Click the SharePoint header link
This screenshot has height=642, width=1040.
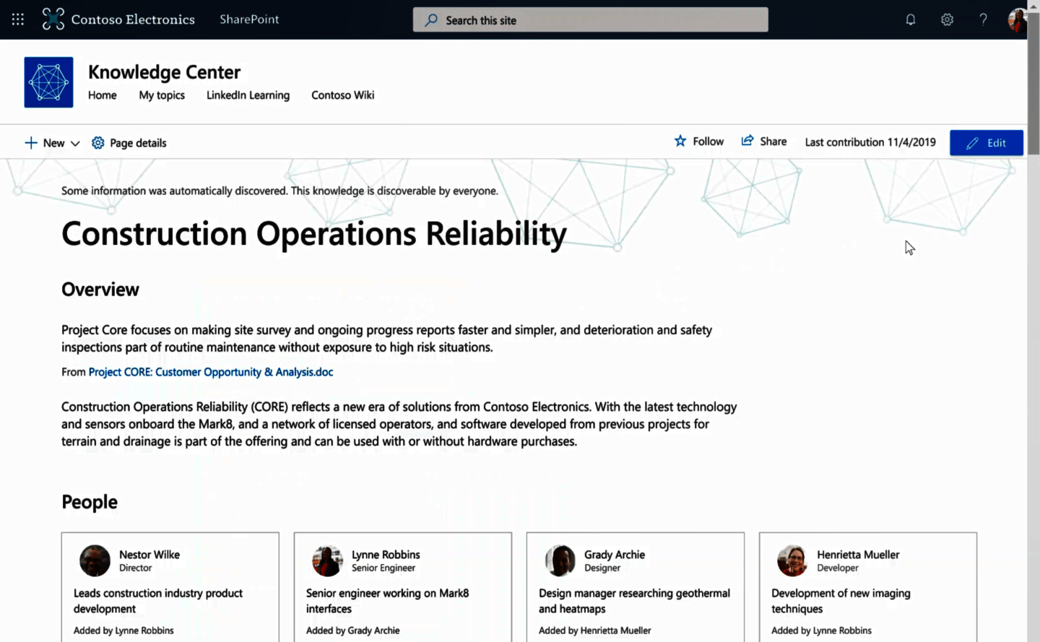click(x=249, y=19)
